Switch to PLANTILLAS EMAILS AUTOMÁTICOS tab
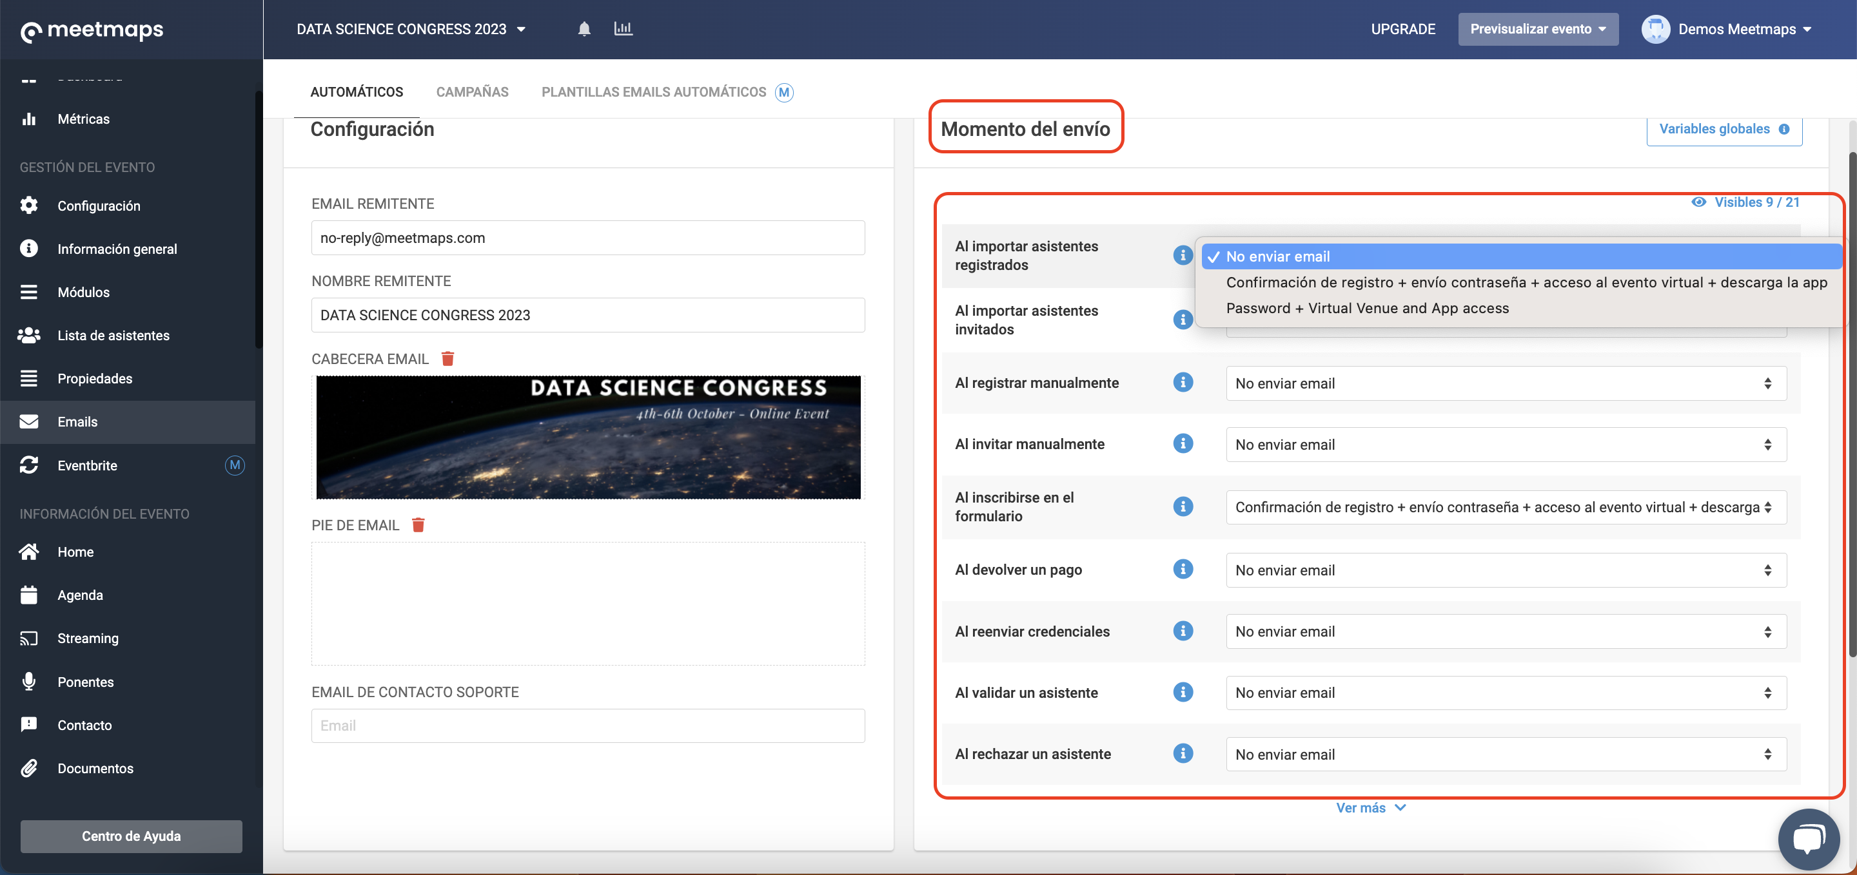 (654, 92)
